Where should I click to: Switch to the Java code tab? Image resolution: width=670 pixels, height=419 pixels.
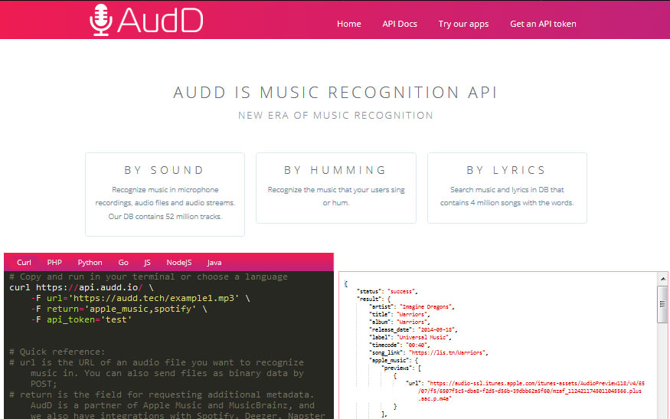coord(214,263)
